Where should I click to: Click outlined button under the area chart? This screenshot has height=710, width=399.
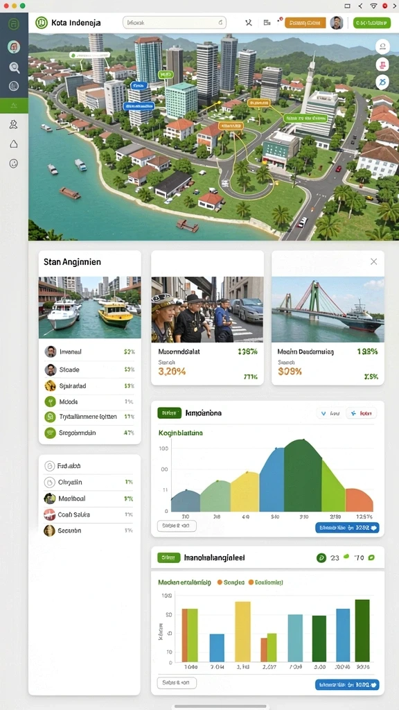tap(177, 526)
